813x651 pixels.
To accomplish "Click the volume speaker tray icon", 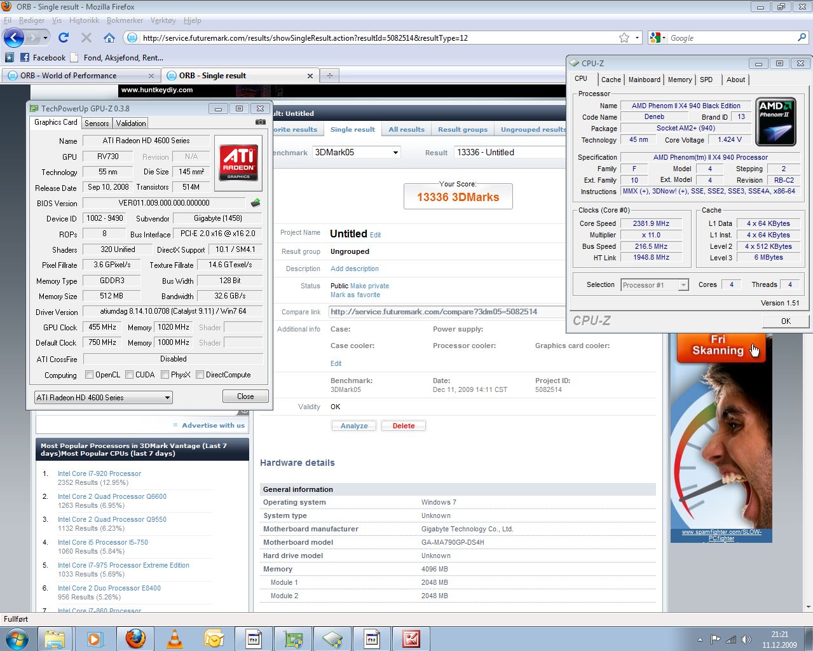I will 746,640.
